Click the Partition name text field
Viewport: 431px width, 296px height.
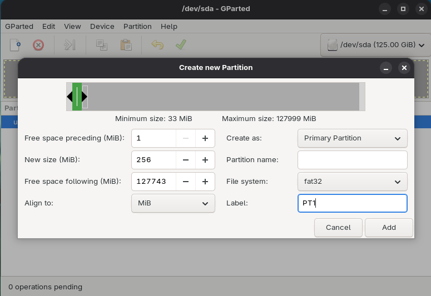352,160
